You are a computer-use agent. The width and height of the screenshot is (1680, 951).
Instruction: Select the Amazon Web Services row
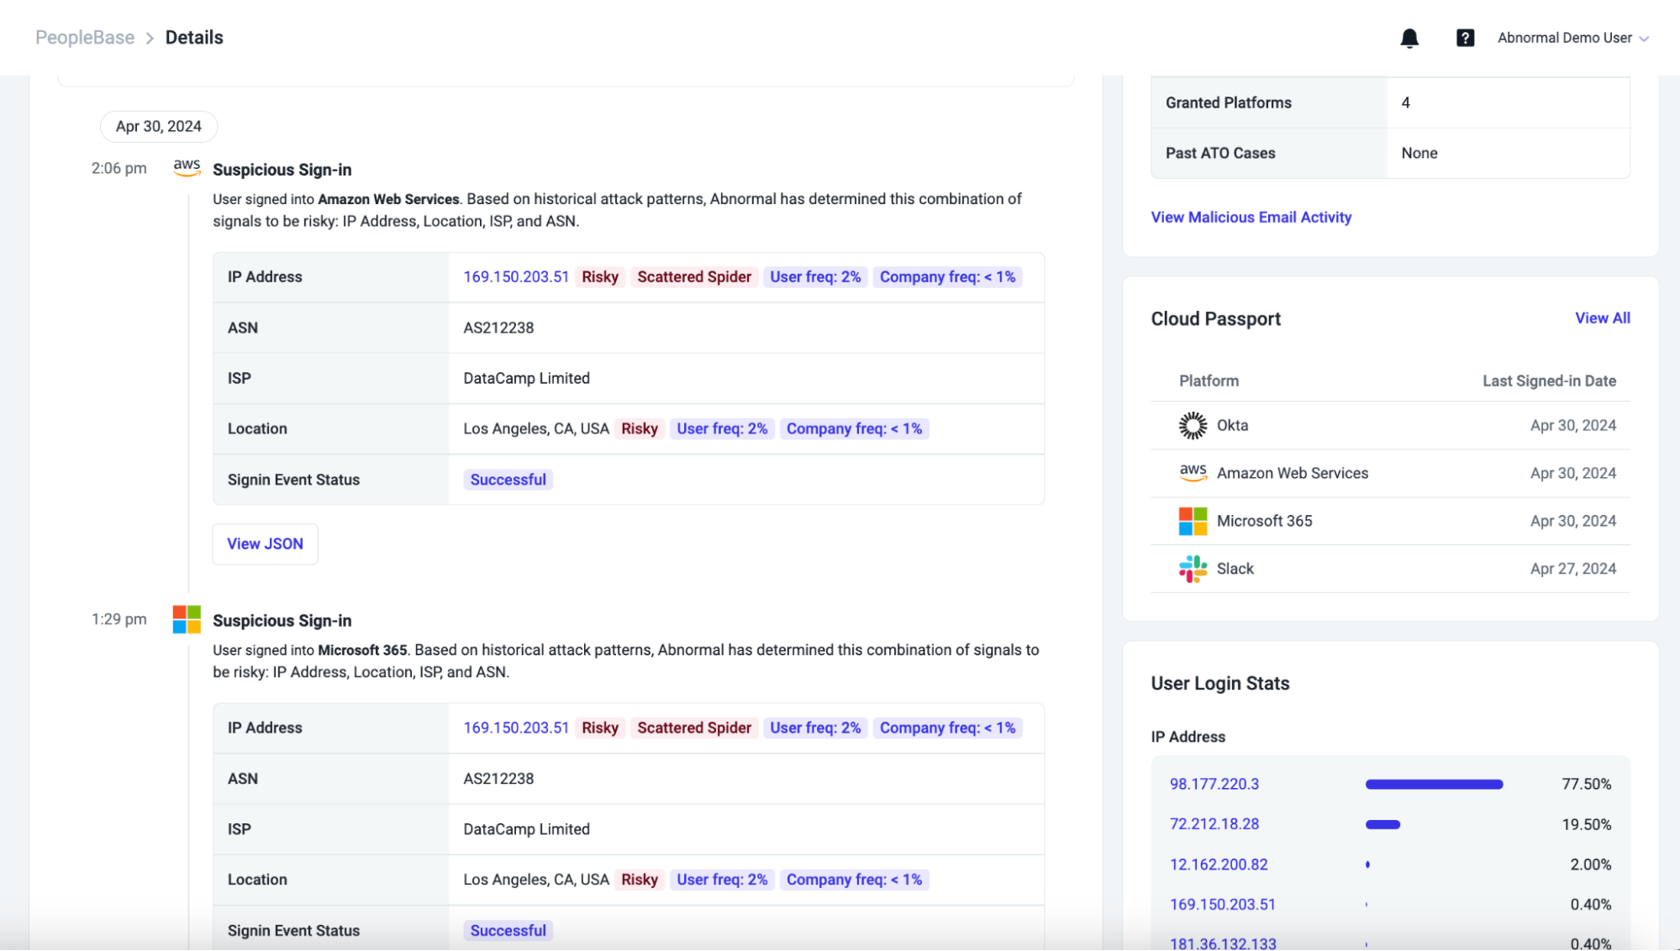tap(1390, 473)
